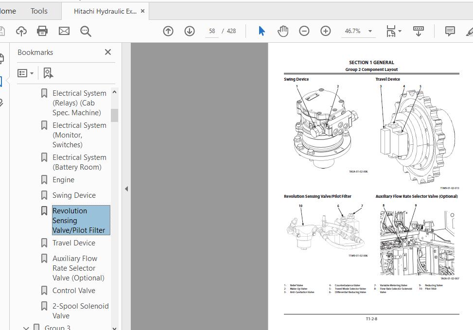Open the page fit options dropdown
The width and height of the screenshot is (473, 330).
pos(393,32)
